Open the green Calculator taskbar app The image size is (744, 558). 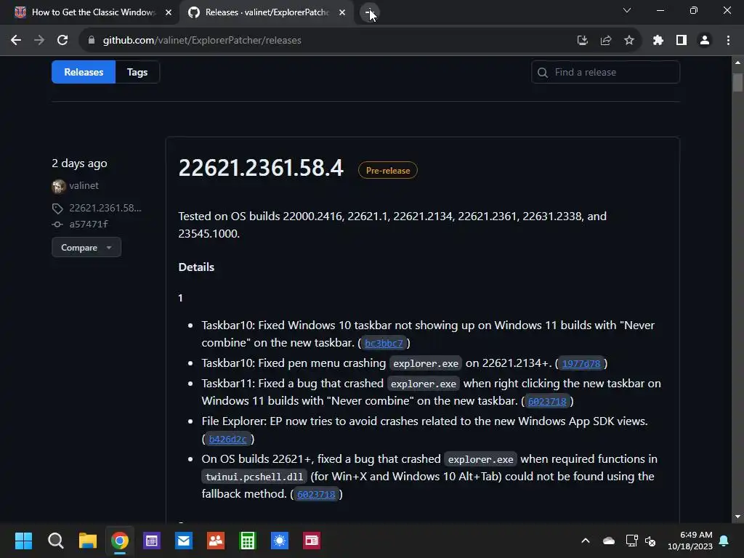pos(248,541)
